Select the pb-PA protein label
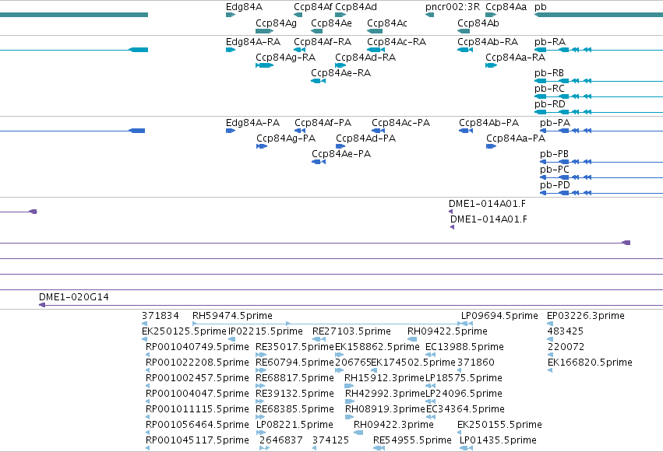This screenshot has width=663, height=452. click(x=555, y=123)
